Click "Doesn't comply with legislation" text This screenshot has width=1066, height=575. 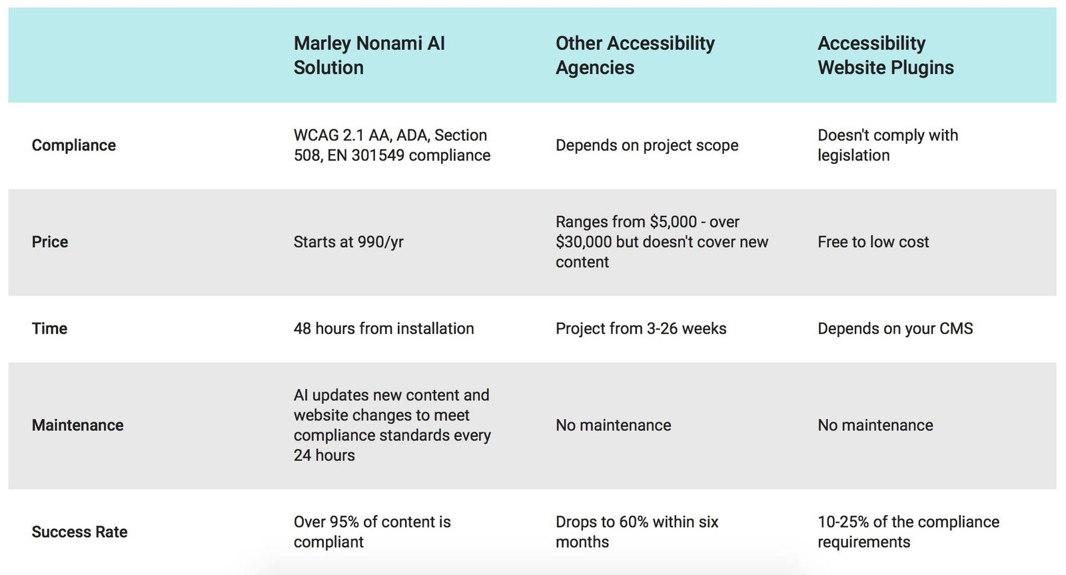click(887, 145)
